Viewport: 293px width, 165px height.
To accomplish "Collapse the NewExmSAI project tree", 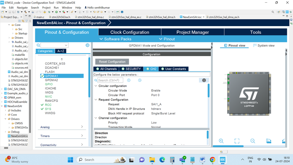I will pos(2,106).
